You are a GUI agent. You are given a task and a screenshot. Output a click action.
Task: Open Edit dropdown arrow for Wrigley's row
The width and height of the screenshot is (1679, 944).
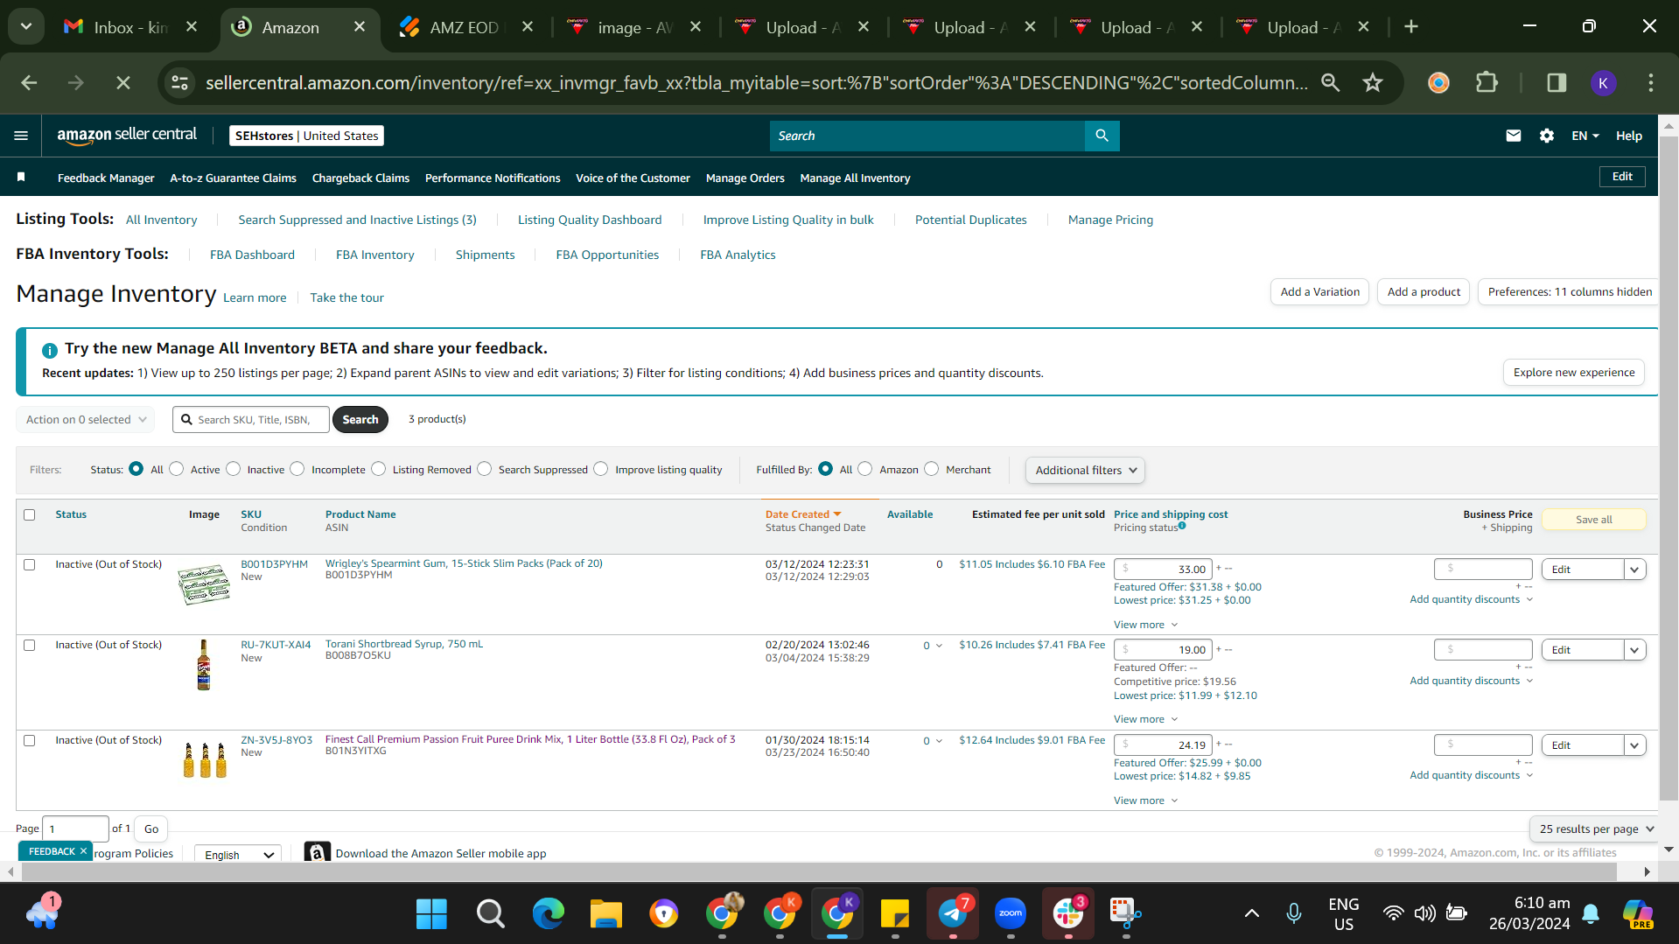[x=1634, y=570]
